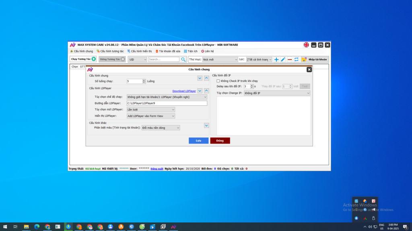Click the add account plus icon
This screenshot has width=412, height=231.
(276, 59)
